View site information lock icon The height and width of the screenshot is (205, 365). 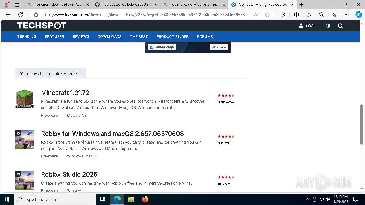click(x=36, y=15)
